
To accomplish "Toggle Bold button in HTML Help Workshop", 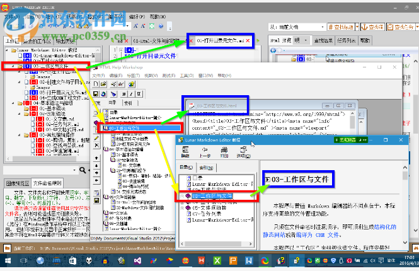I will [124, 94].
